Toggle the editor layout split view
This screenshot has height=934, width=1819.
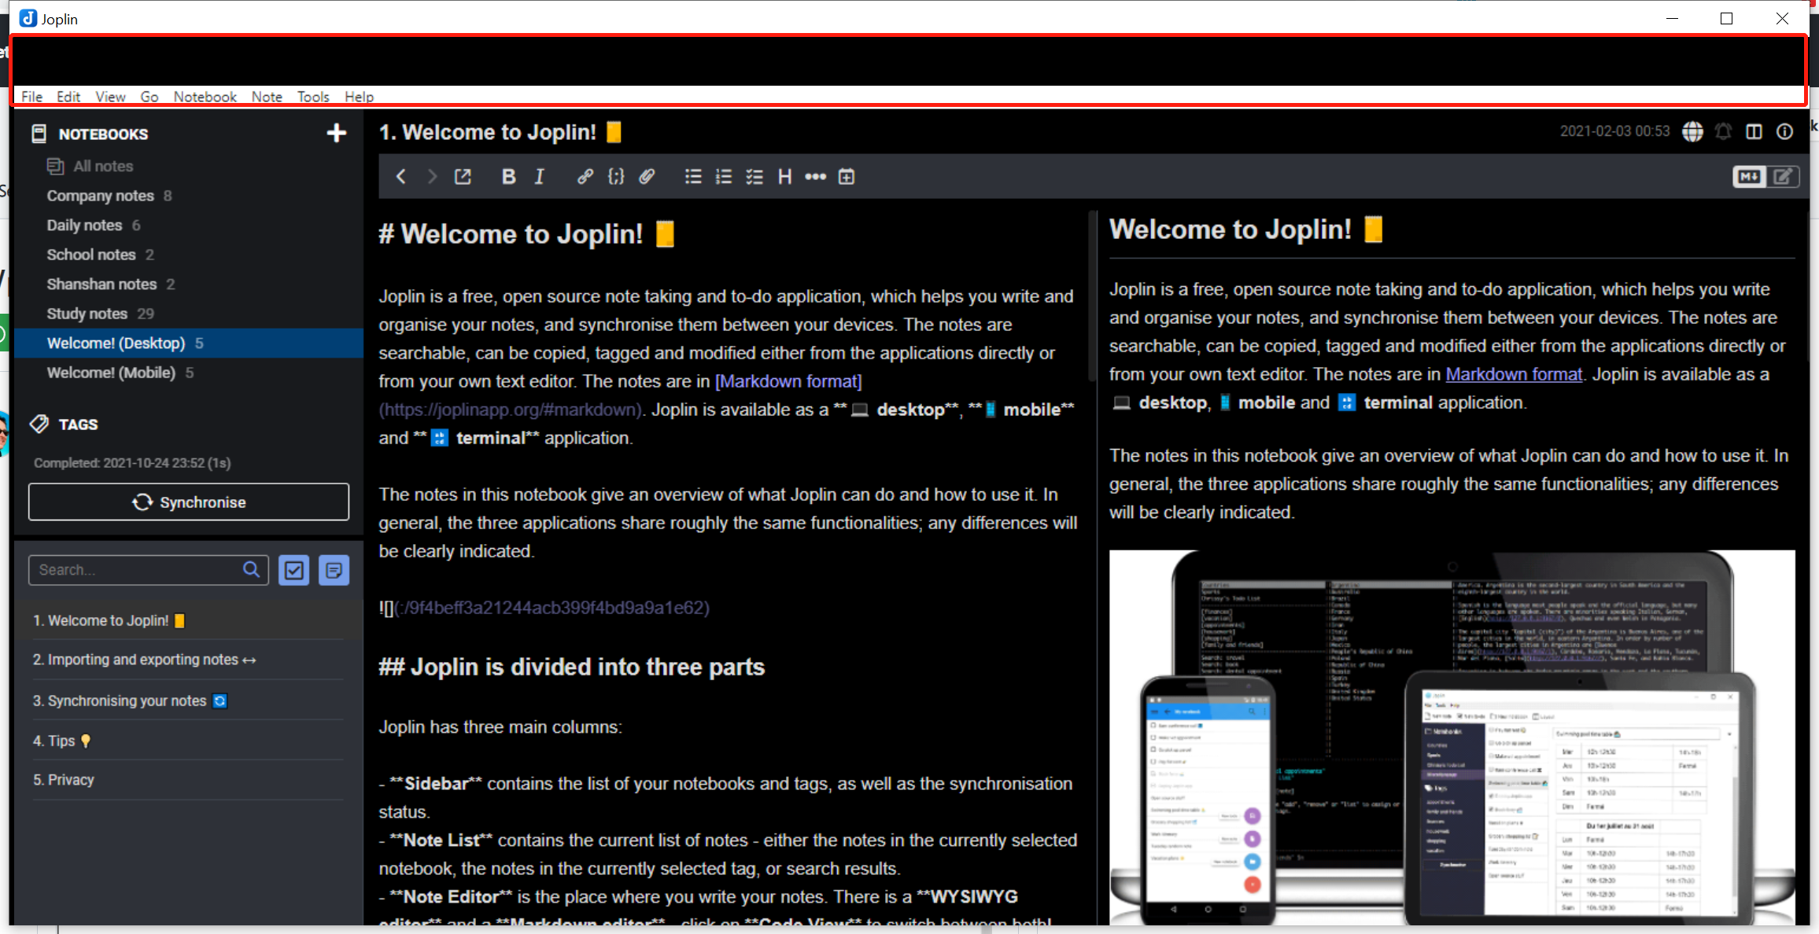[1754, 131]
